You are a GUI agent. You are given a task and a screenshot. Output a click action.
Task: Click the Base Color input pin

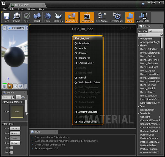point(76,43)
